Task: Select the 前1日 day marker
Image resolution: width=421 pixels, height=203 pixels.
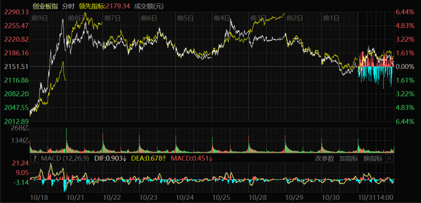Action: click(x=331, y=18)
